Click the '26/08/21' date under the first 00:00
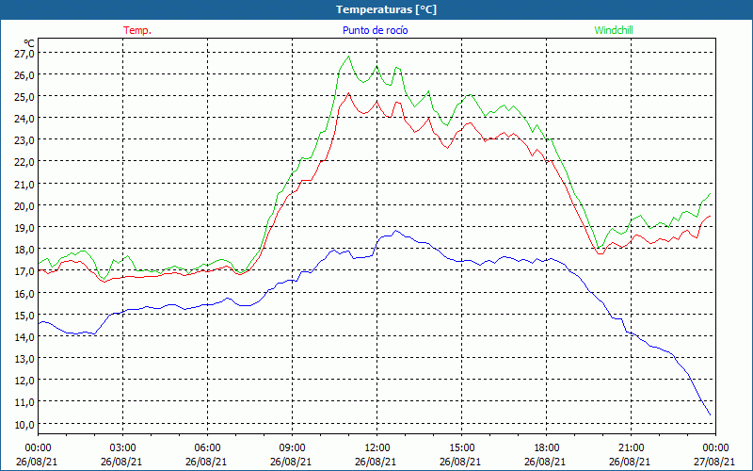Image resolution: width=753 pixels, height=471 pixels. [37, 462]
